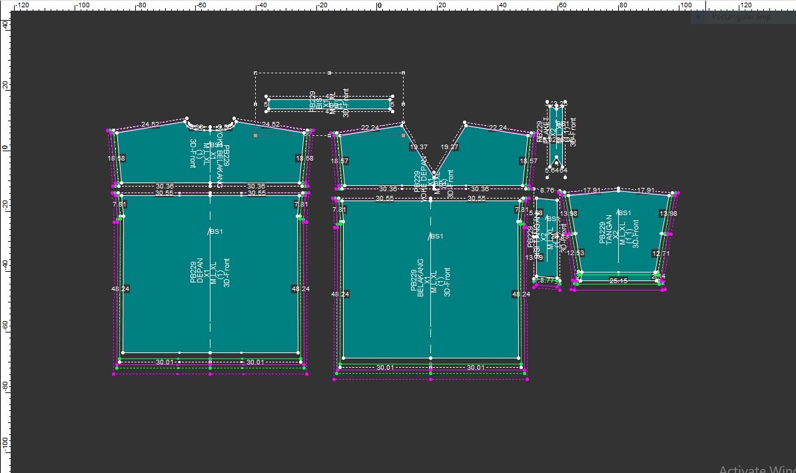Click the left 19.37 neckline measurement label

click(x=418, y=147)
